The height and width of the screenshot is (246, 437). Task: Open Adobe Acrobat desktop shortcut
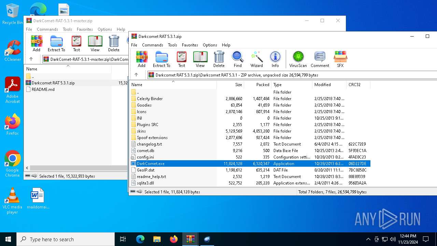13,90
